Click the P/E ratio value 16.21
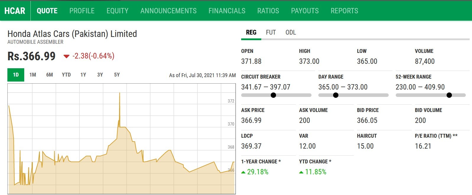Screen dimensions: 472x195 [423, 146]
